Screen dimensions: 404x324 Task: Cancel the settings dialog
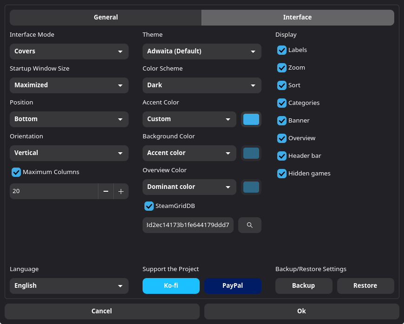102,311
